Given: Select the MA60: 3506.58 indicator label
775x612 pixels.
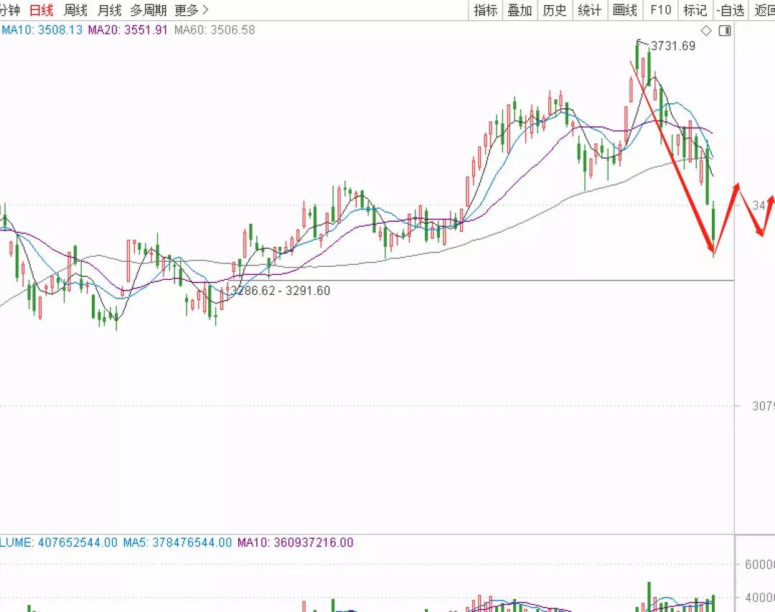Looking at the screenshot, I should tap(215, 29).
